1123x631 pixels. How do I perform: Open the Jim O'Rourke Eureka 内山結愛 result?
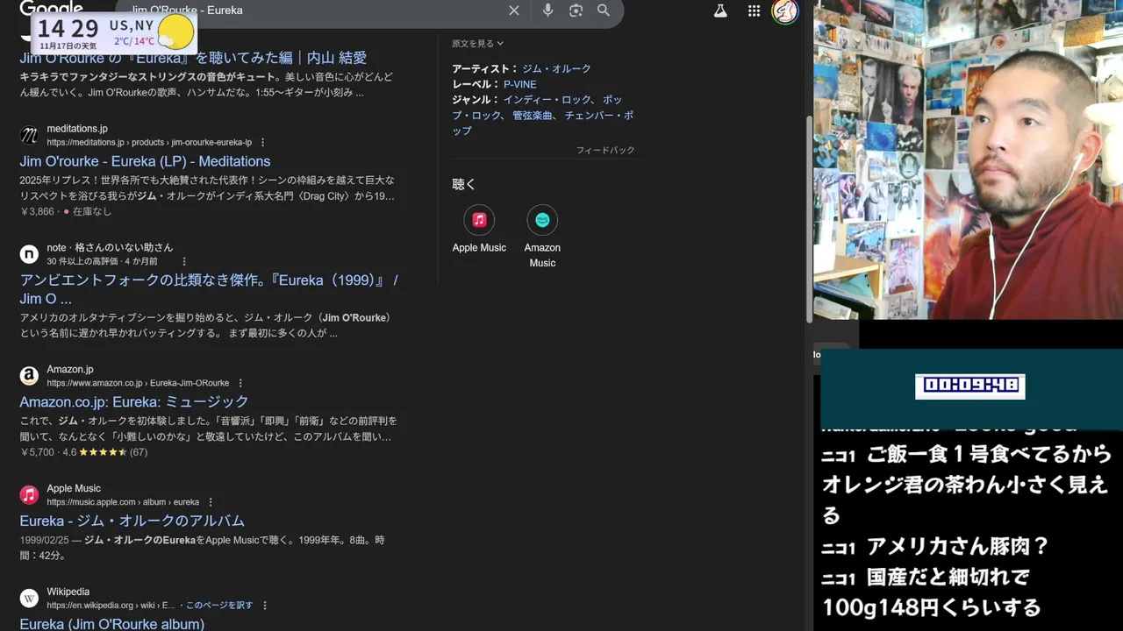coord(193,58)
